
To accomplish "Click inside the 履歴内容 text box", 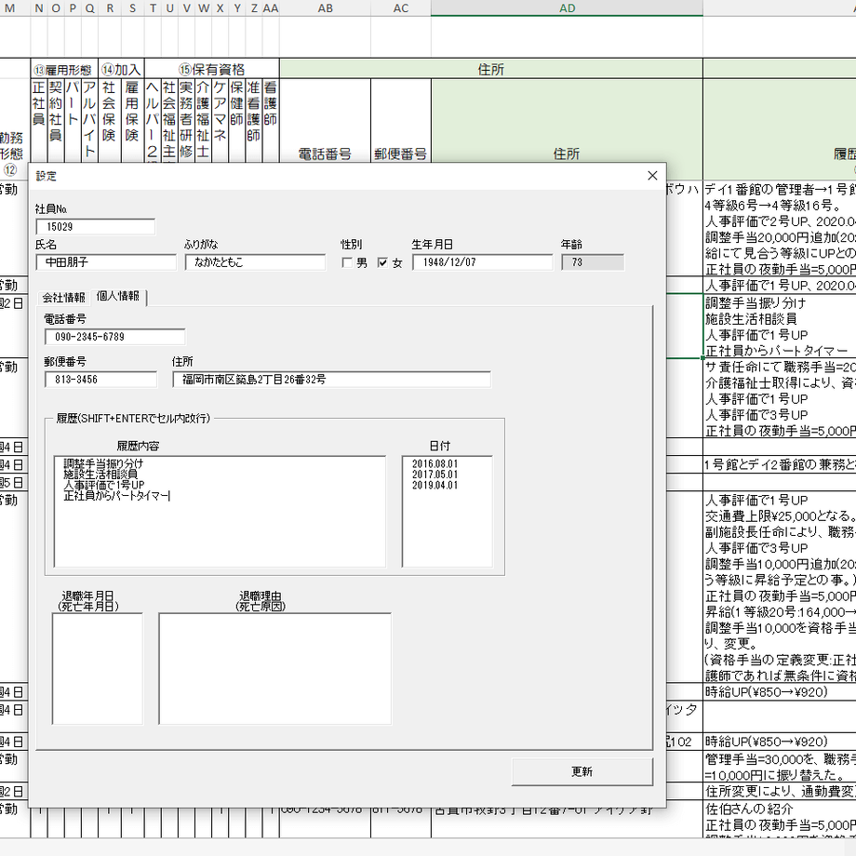I will 220,512.
